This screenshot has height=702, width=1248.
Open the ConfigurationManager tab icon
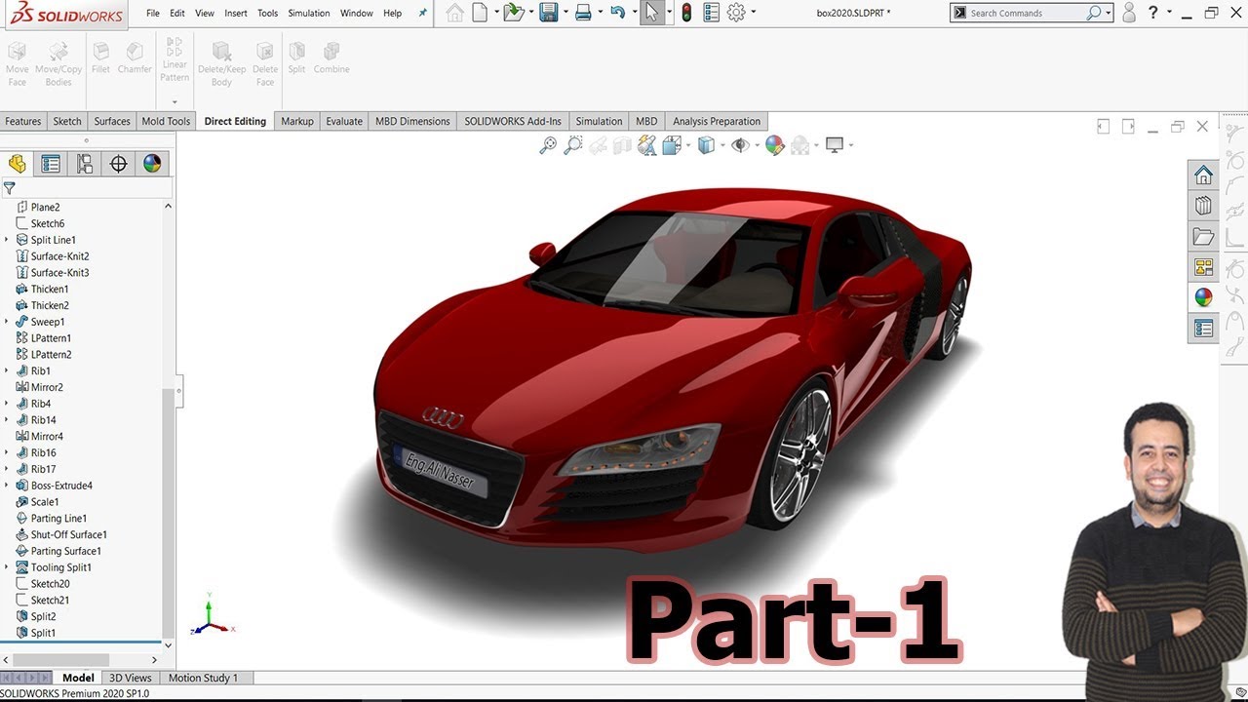(x=85, y=164)
